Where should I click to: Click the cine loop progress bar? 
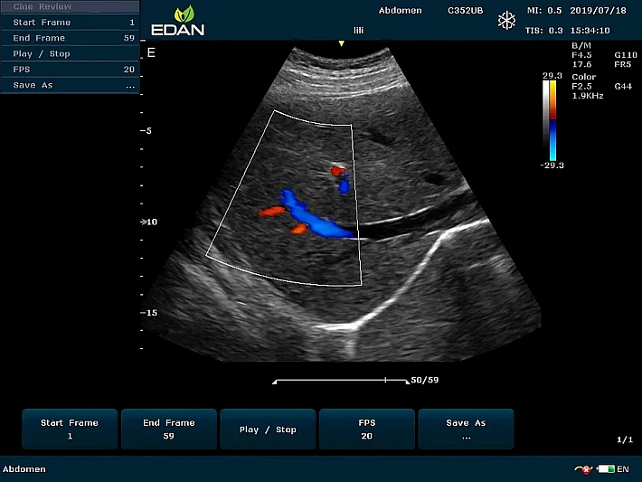341,381
